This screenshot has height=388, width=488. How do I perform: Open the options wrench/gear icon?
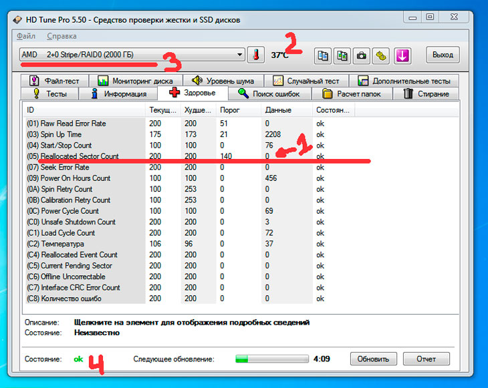381,56
